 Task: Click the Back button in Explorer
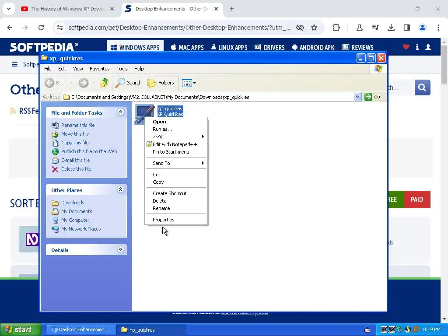56,83
